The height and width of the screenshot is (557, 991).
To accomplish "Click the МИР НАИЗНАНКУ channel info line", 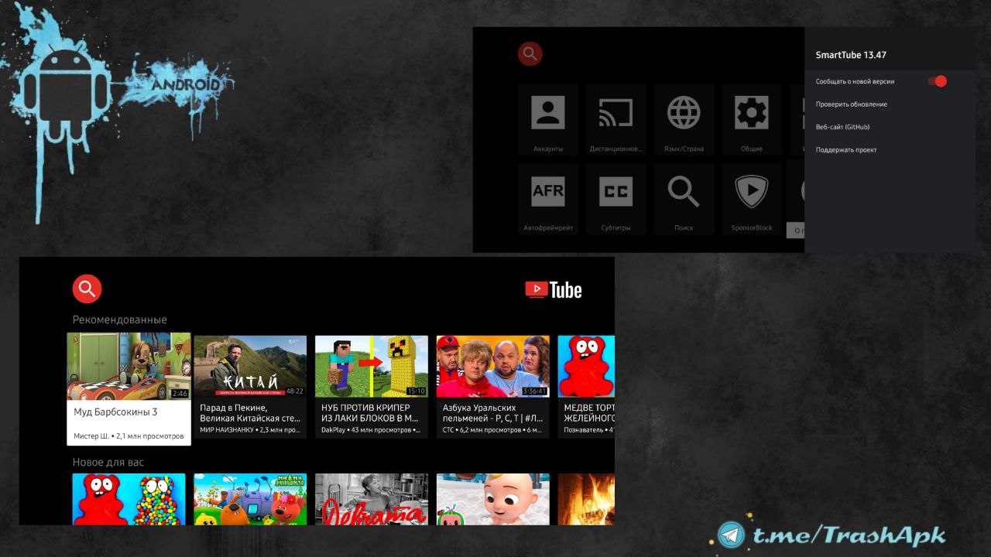I will click(x=250, y=430).
